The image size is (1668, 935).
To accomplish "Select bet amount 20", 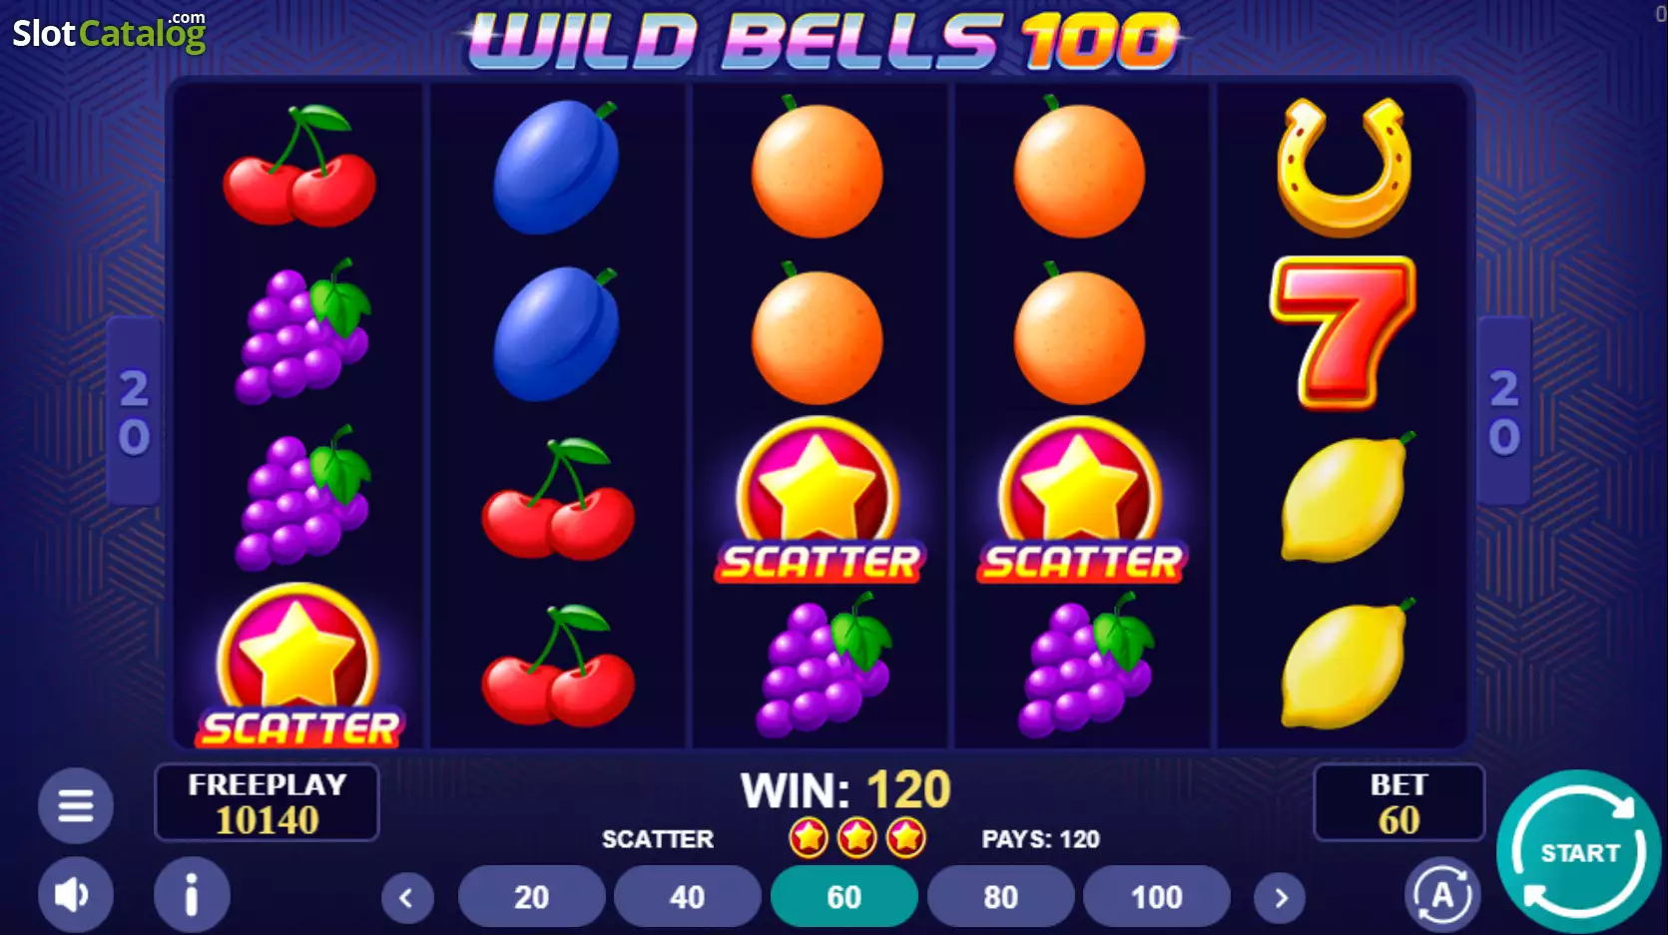I will click(x=531, y=897).
